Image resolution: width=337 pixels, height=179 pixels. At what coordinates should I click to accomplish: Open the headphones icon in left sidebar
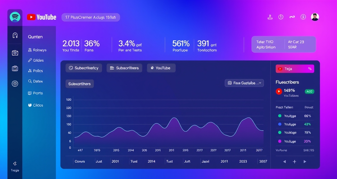coord(15,35)
